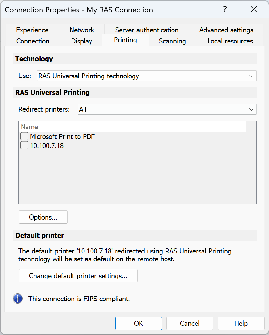Click the blue FIPS information icon
Image resolution: width=269 pixels, height=335 pixels.
pos(18,299)
